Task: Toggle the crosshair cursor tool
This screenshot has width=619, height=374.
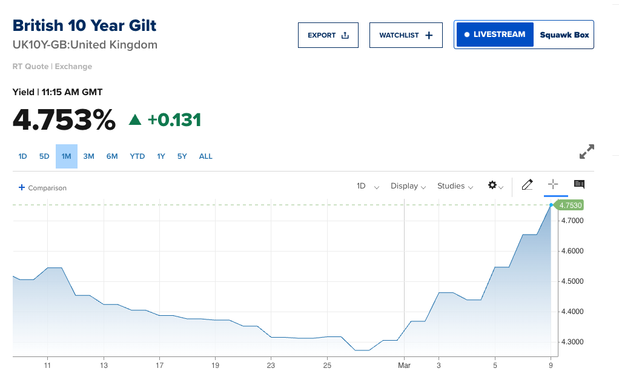Action: pyautogui.click(x=553, y=185)
